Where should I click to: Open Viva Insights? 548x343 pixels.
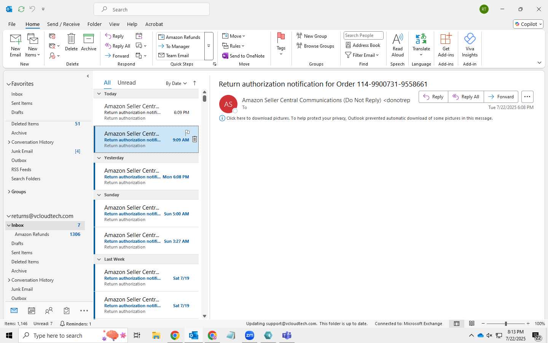pos(470,45)
